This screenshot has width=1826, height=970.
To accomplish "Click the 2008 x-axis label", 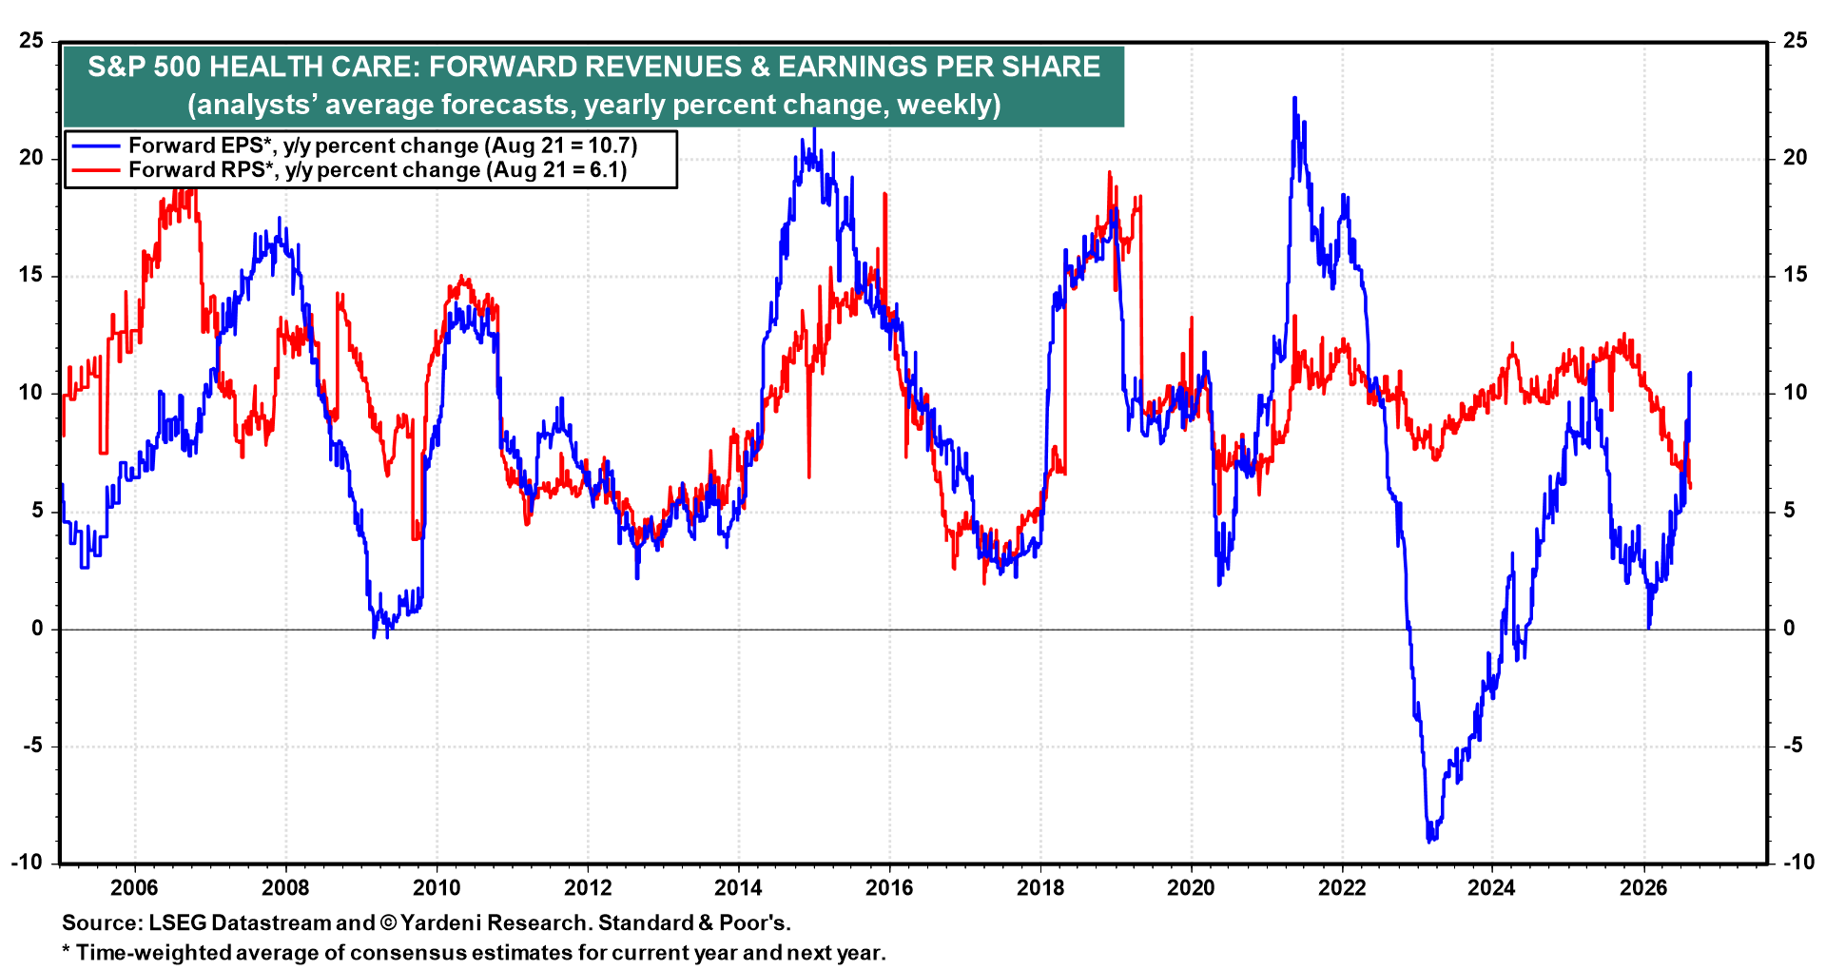I will (285, 888).
